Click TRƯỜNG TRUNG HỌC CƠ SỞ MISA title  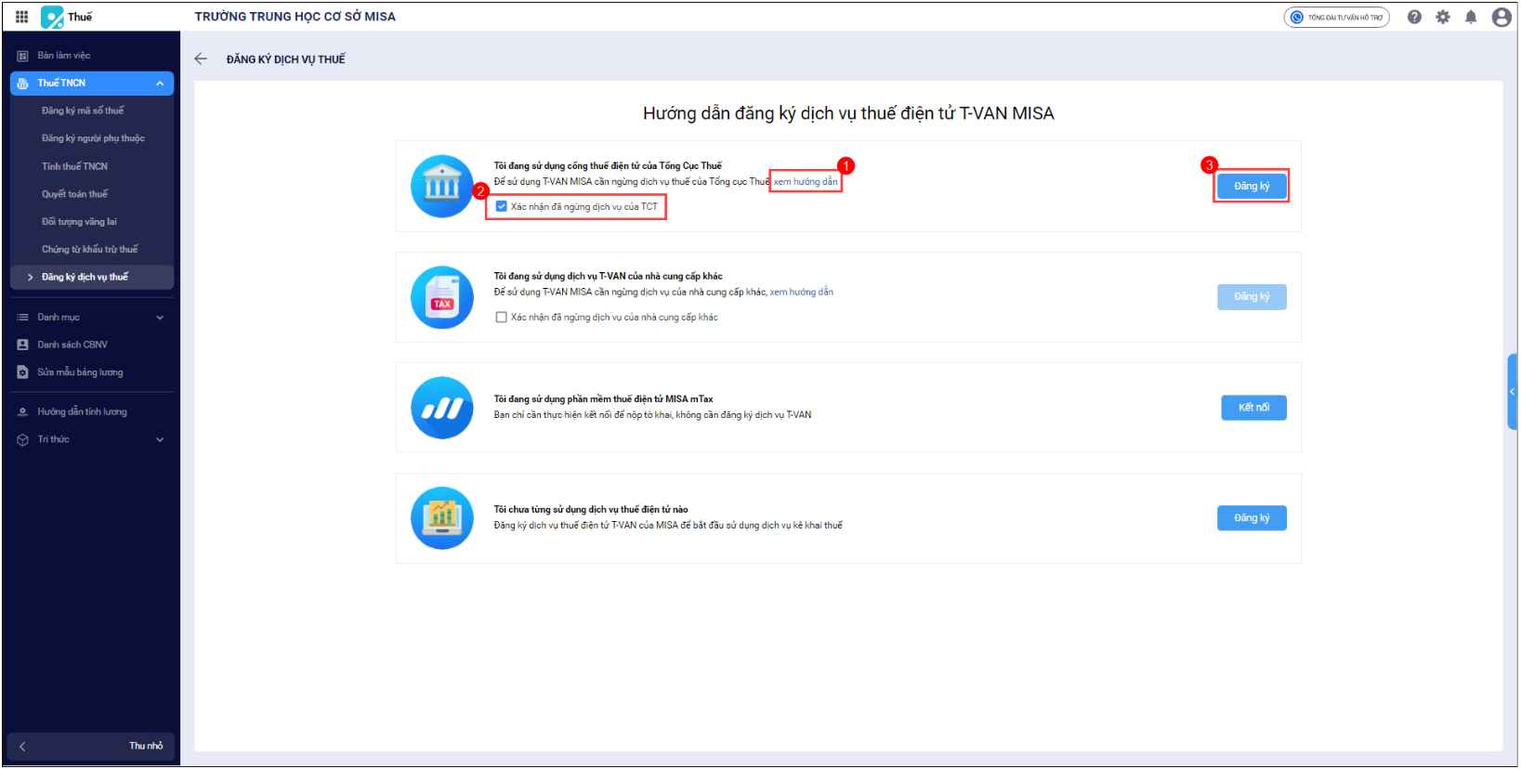pyautogui.click(x=295, y=17)
